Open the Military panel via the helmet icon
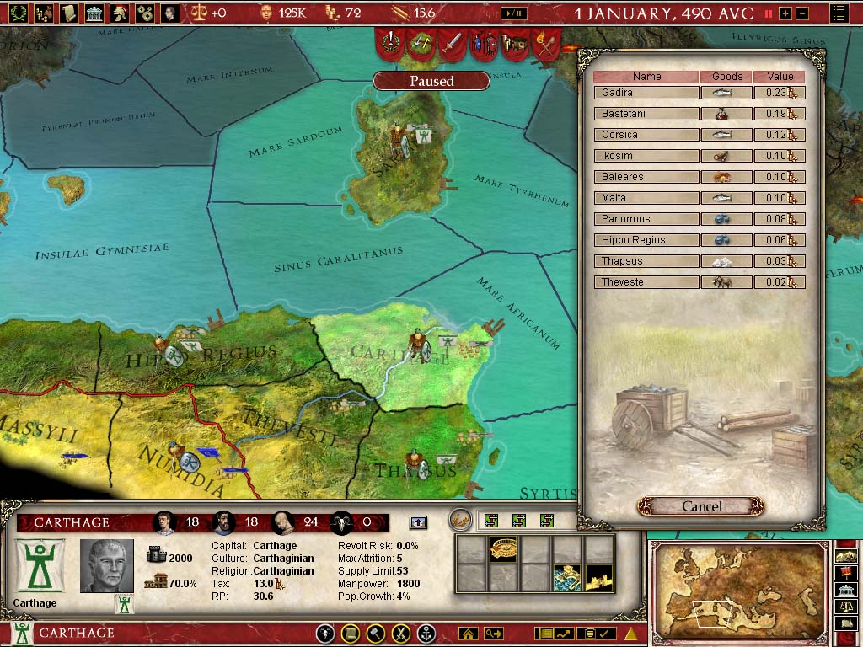Image resolution: width=863 pixels, height=647 pixels. 120,13
